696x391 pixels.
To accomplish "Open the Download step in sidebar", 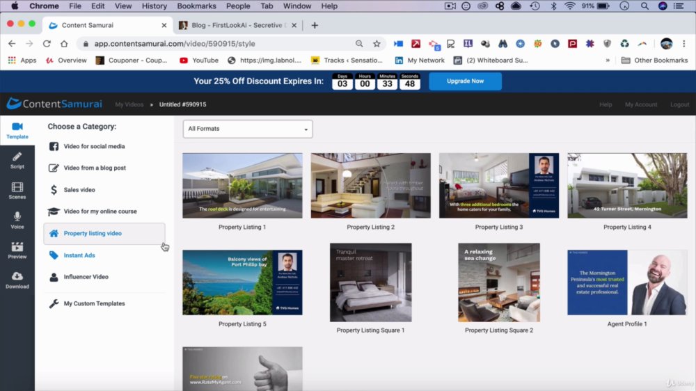I will coord(17,280).
